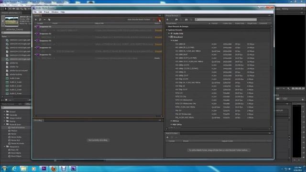Collapse the Sequence 01 item marked Ready
306x172 pixels.
coord(35,54)
